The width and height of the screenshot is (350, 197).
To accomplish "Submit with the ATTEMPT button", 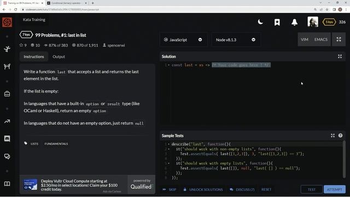I will click(334, 189).
